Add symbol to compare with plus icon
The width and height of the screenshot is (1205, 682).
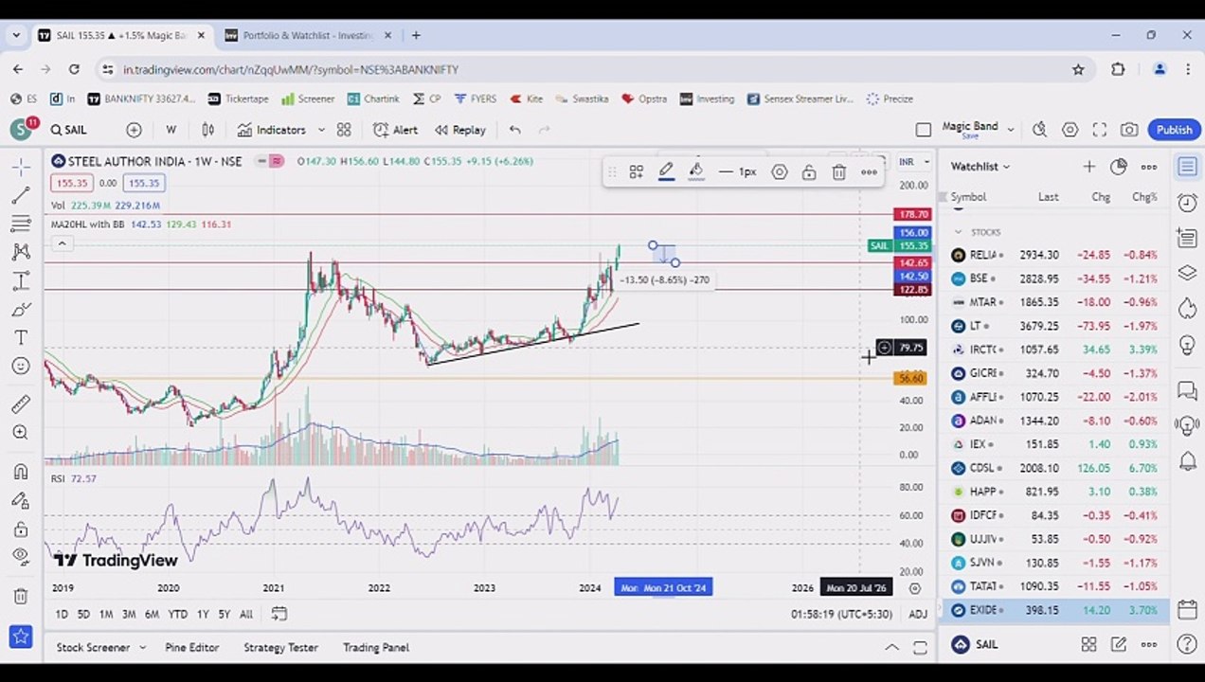[134, 130]
